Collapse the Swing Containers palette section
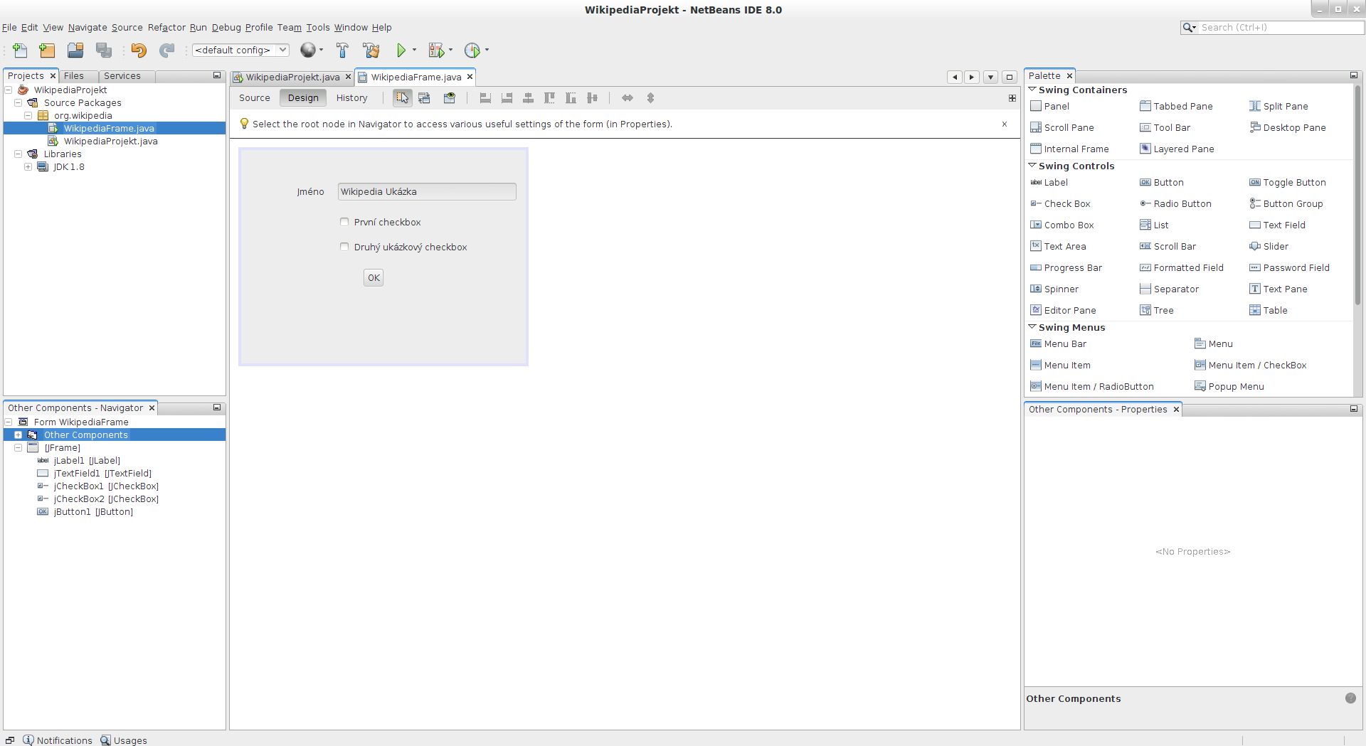Viewport: 1366px width, 746px height. [1033, 90]
